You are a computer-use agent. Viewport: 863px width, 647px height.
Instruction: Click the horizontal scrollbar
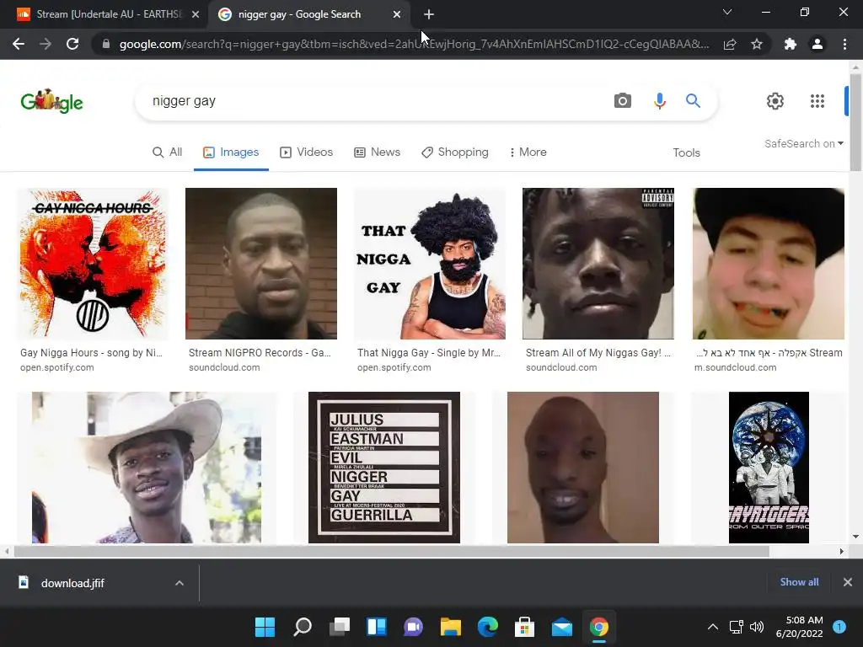[x=391, y=551]
